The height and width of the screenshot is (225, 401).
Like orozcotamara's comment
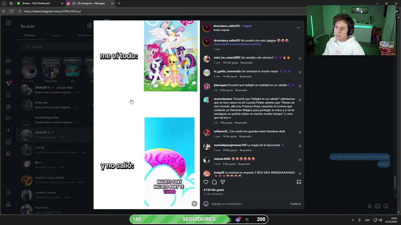pos(300,100)
